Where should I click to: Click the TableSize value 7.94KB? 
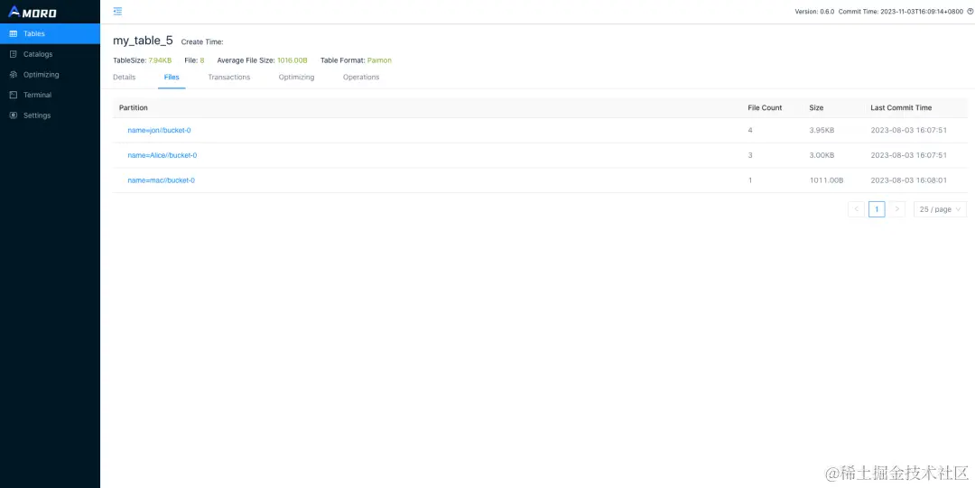tap(160, 60)
